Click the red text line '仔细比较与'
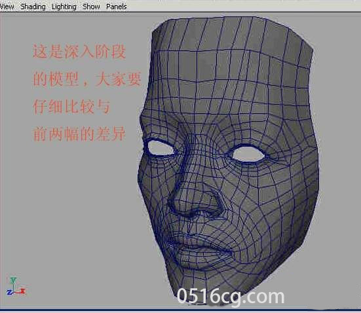Viewport: 361px width, 313px height. (x=71, y=107)
